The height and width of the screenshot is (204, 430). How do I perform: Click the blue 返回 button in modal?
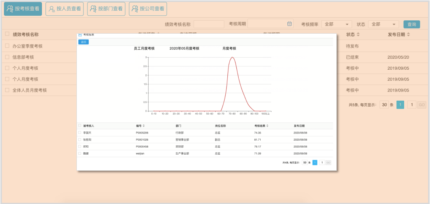click(83, 42)
